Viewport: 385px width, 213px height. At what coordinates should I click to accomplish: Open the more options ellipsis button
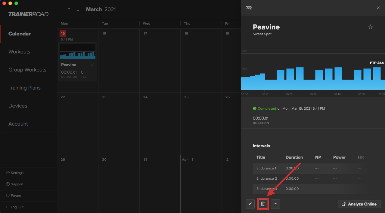click(275, 204)
